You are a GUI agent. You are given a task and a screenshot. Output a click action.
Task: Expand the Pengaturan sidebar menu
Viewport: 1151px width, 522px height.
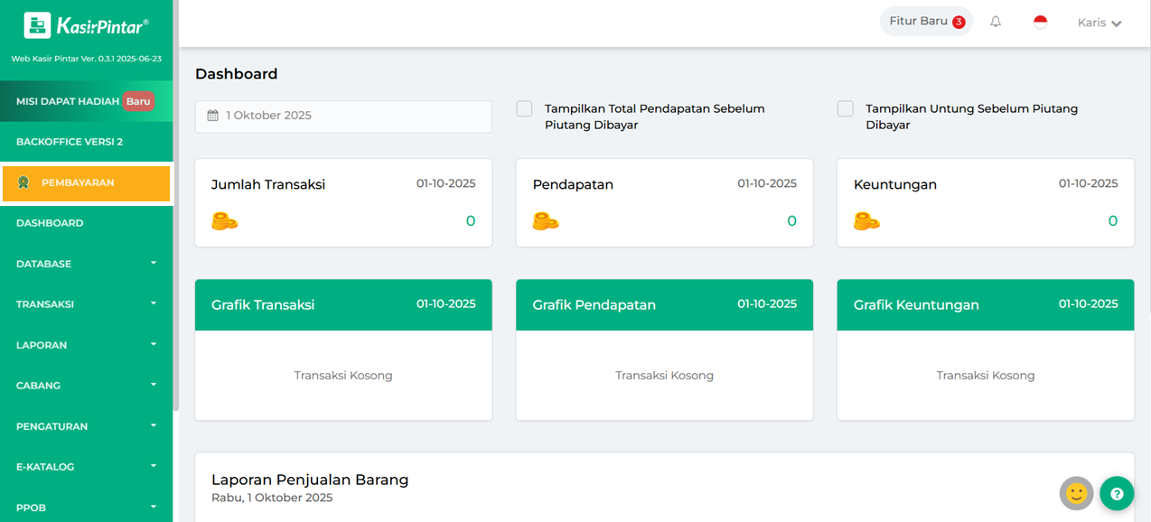86,426
